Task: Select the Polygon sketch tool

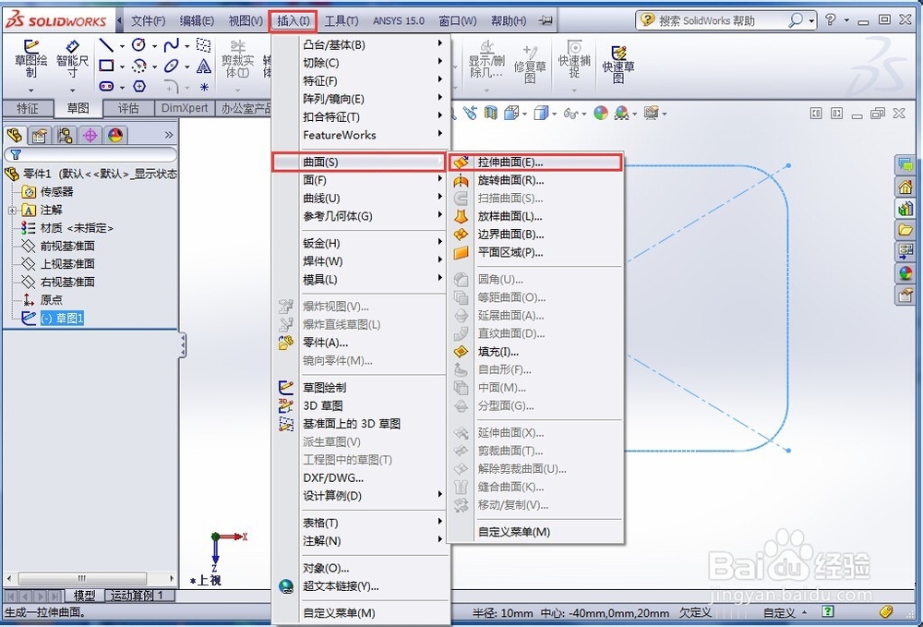Action: pyautogui.click(x=139, y=86)
